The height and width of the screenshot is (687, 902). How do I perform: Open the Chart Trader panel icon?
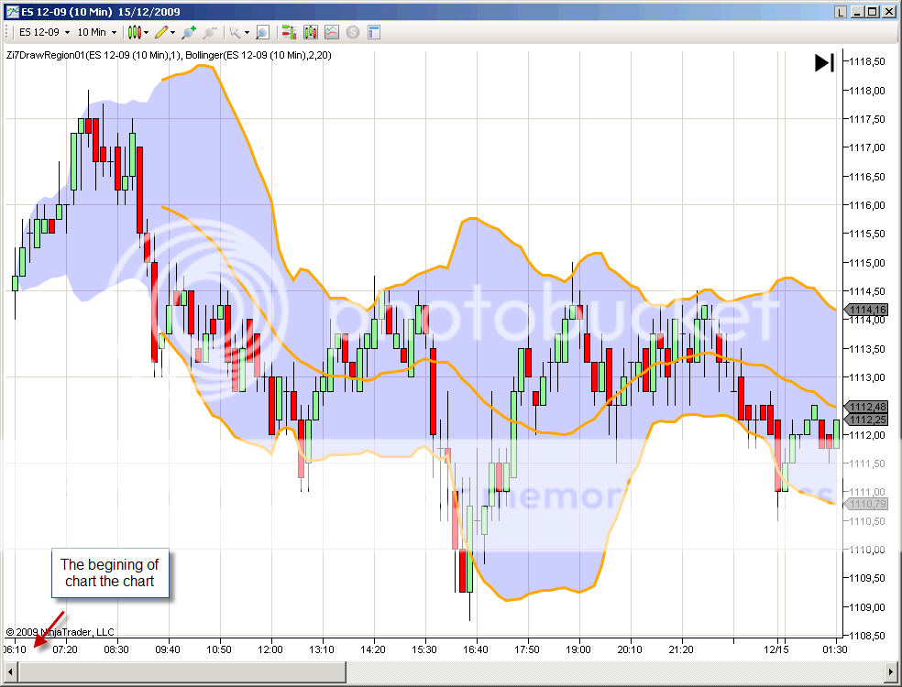[288, 32]
